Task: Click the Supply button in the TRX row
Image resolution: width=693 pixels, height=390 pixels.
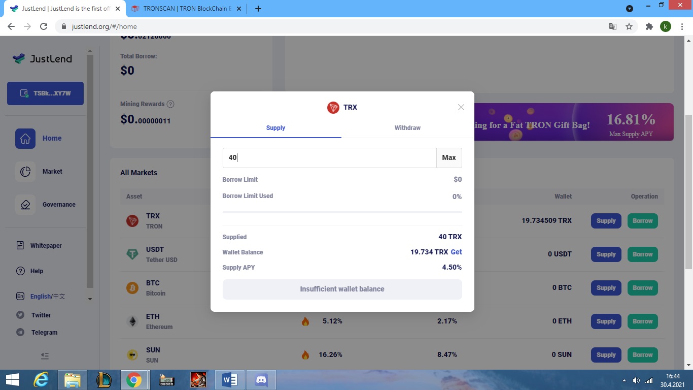Action: click(606, 221)
